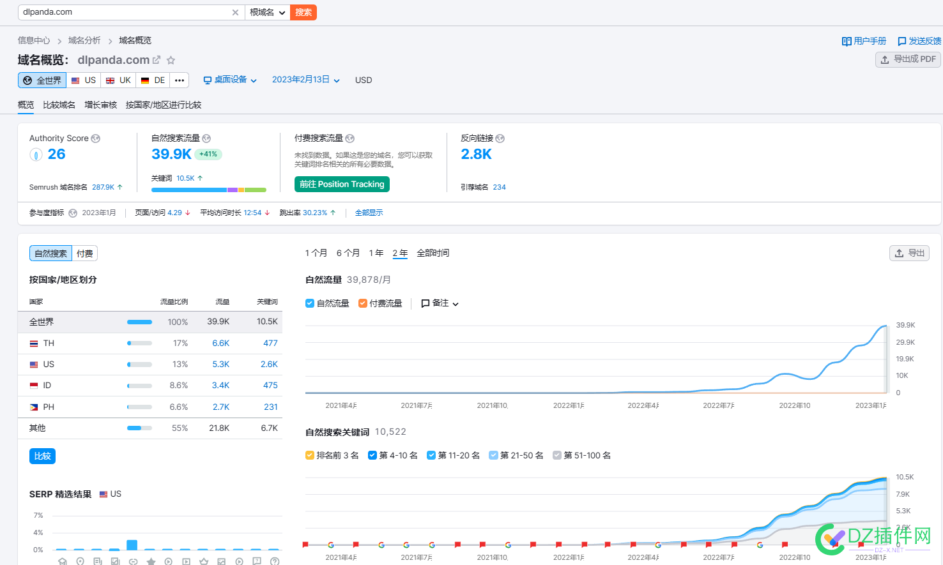This screenshot has width=943, height=565.
Task: Switch to 付费 toggle
Action: tap(85, 253)
